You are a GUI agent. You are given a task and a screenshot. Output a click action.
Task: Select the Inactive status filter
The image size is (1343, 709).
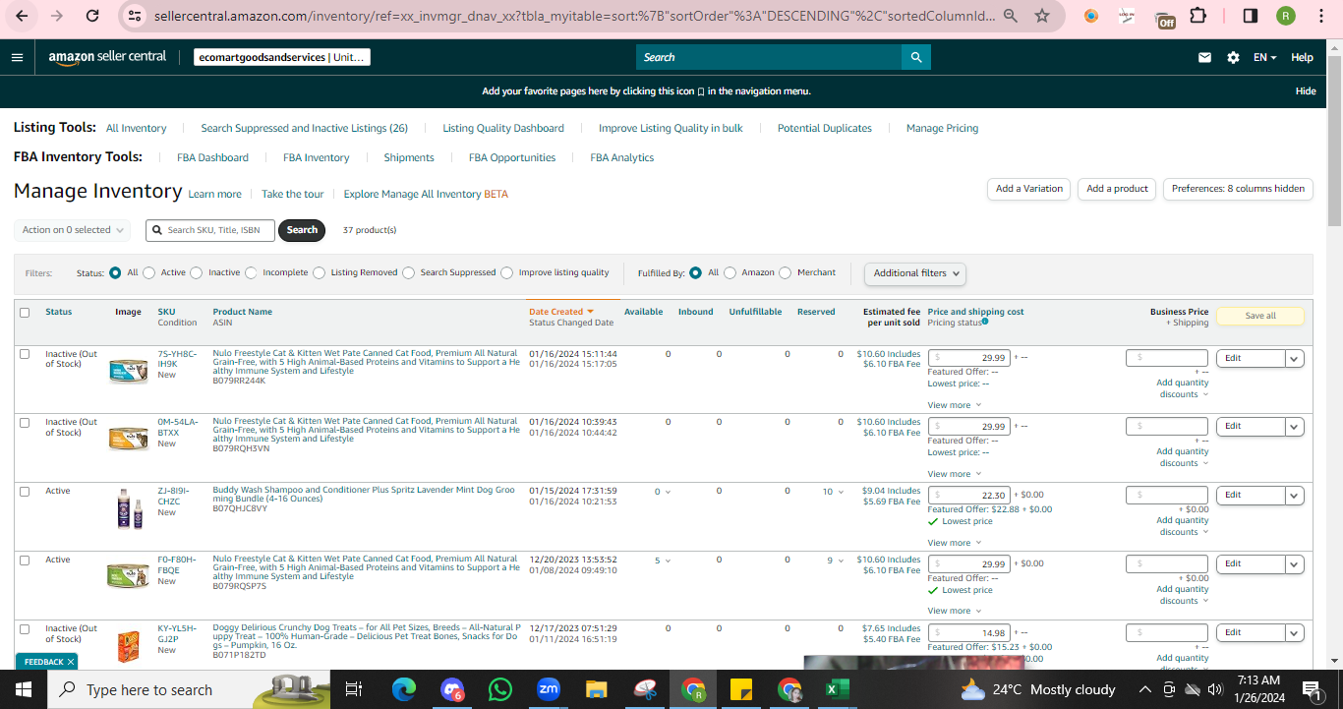click(x=197, y=272)
